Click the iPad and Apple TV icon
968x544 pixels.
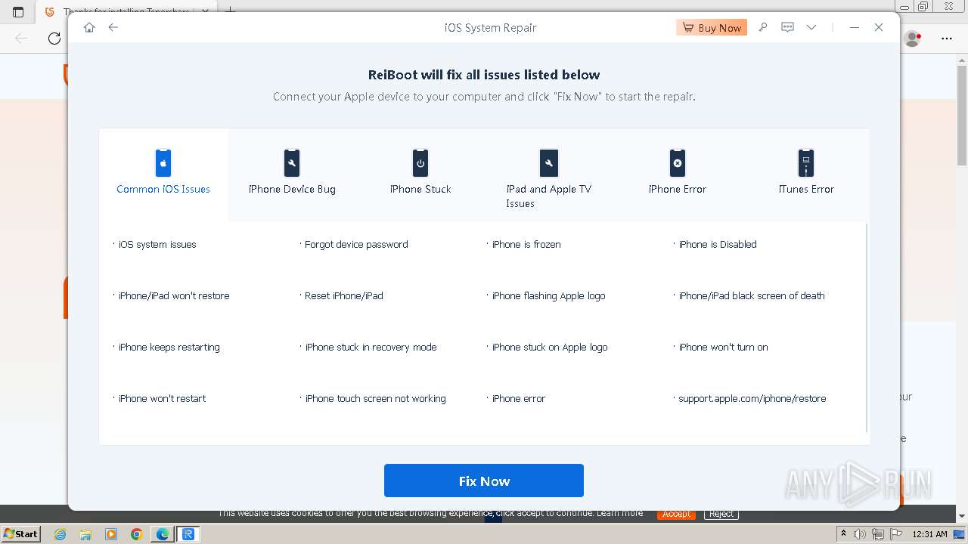click(x=549, y=162)
